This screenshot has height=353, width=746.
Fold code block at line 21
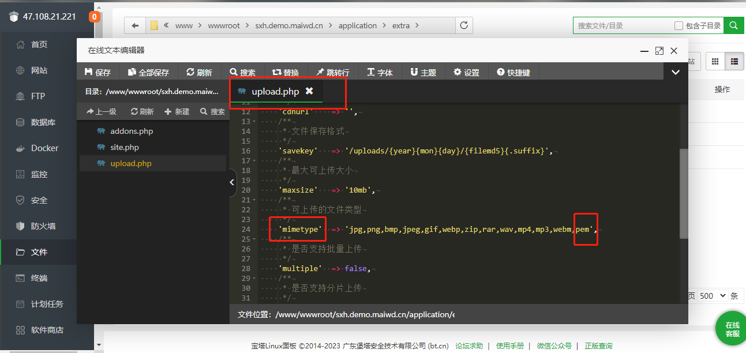coord(254,200)
